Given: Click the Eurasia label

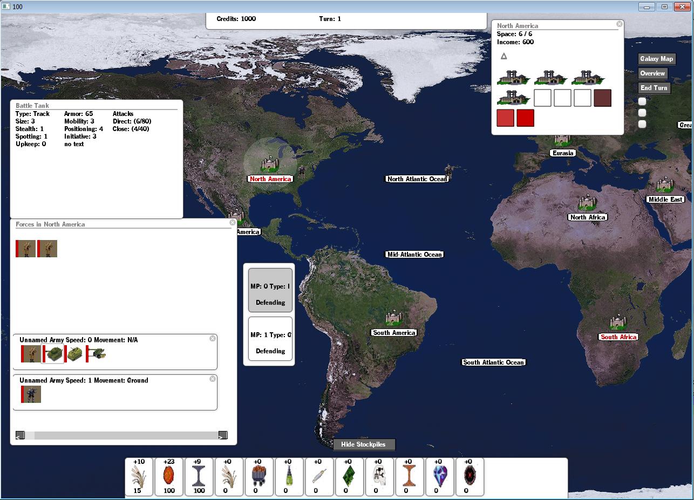Looking at the screenshot, I should pos(563,153).
